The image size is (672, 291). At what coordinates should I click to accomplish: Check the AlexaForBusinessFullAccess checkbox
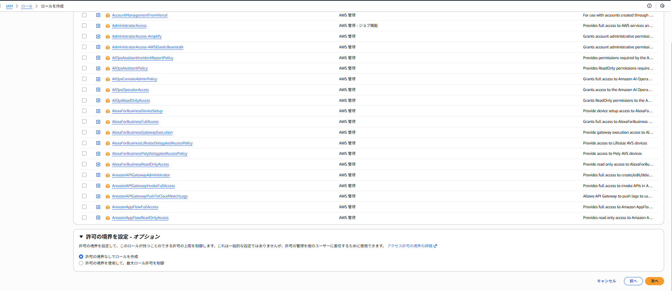[x=84, y=121]
